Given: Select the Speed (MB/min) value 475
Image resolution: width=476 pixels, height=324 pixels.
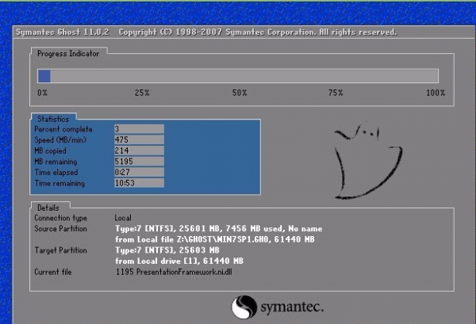Looking at the screenshot, I should click(139, 139).
